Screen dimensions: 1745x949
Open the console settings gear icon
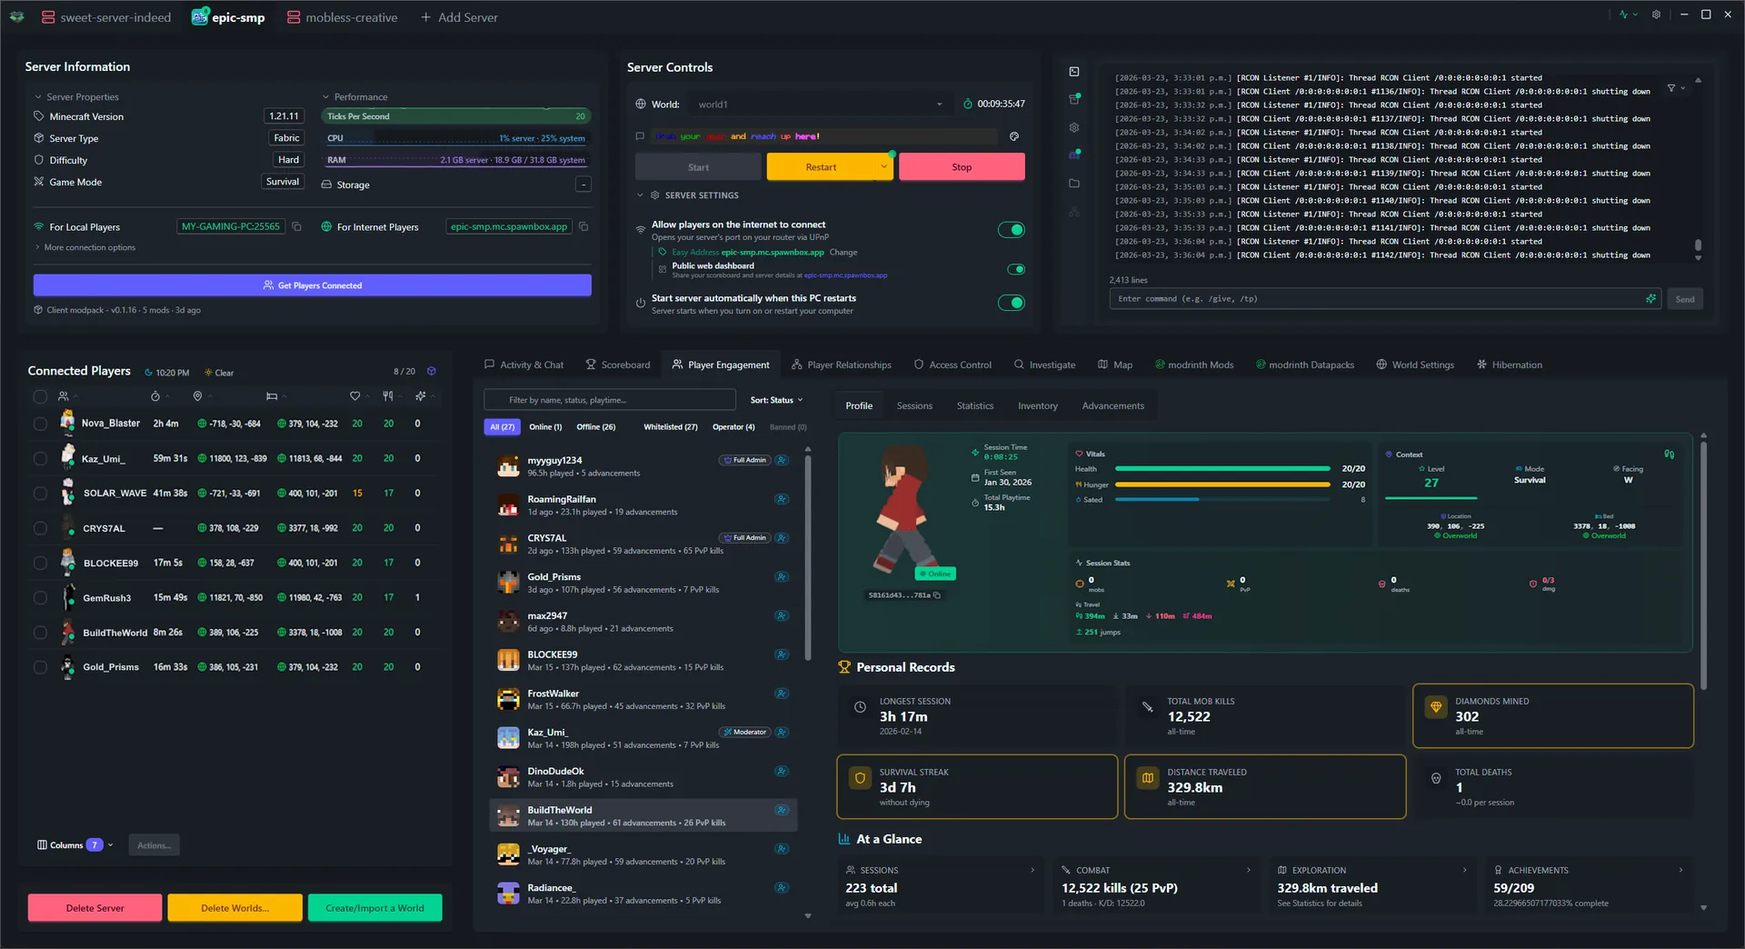(1074, 127)
